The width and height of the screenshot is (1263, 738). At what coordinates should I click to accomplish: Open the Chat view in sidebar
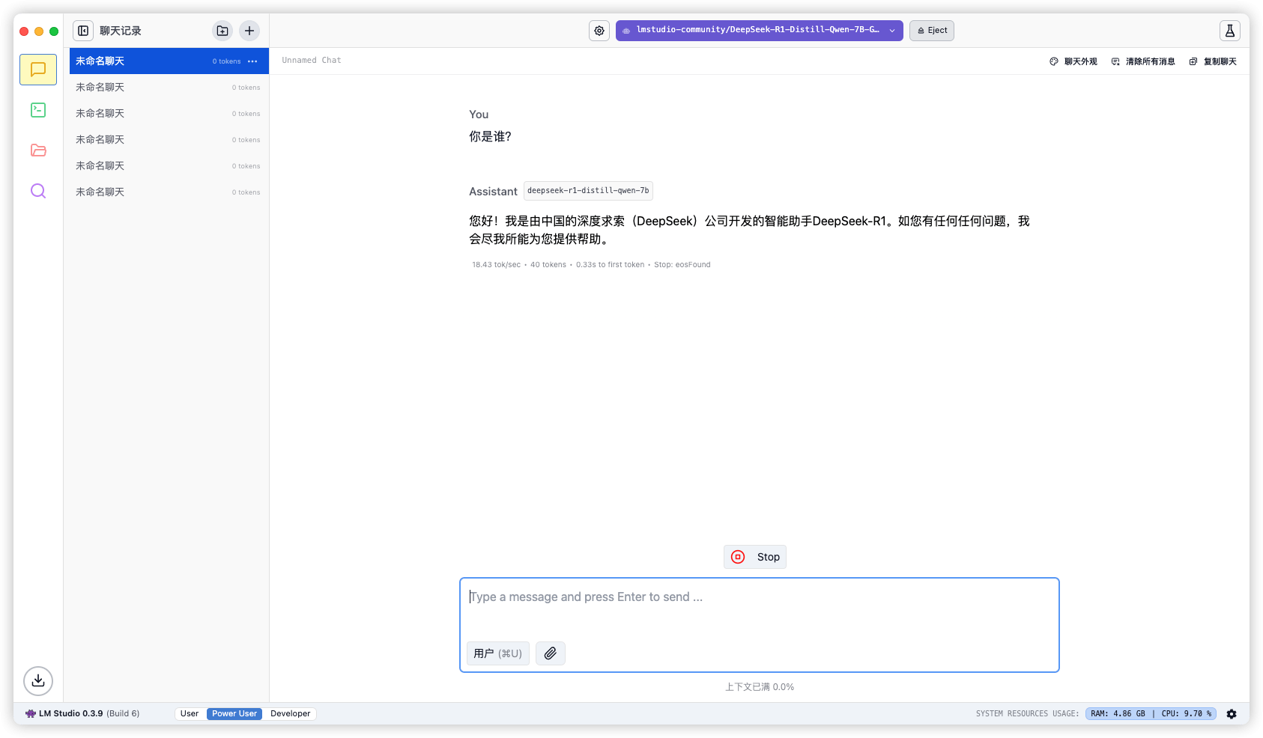tap(38, 70)
